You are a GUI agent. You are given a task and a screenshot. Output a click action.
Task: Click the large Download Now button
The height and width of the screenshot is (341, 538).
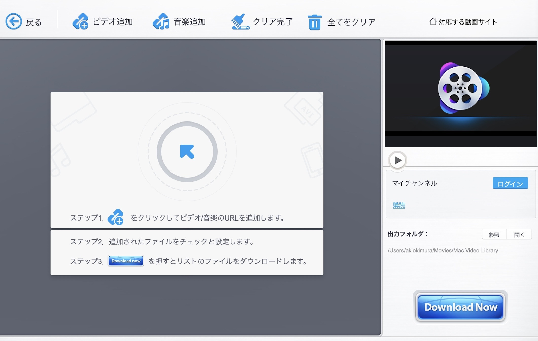pyautogui.click(x=460, y=307)
